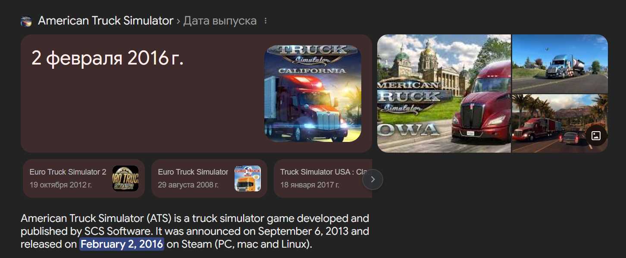Click the Дата выпуска breadcrumb text
Image resolution: width=626 pixels, height=258 pixels.
(x=220, y=21)
